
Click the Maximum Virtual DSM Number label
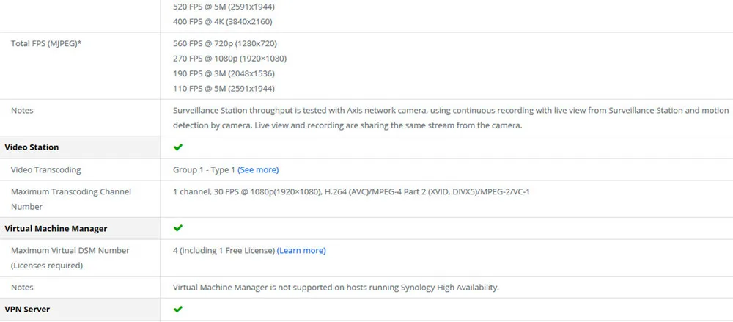click(x=70, y=258)
